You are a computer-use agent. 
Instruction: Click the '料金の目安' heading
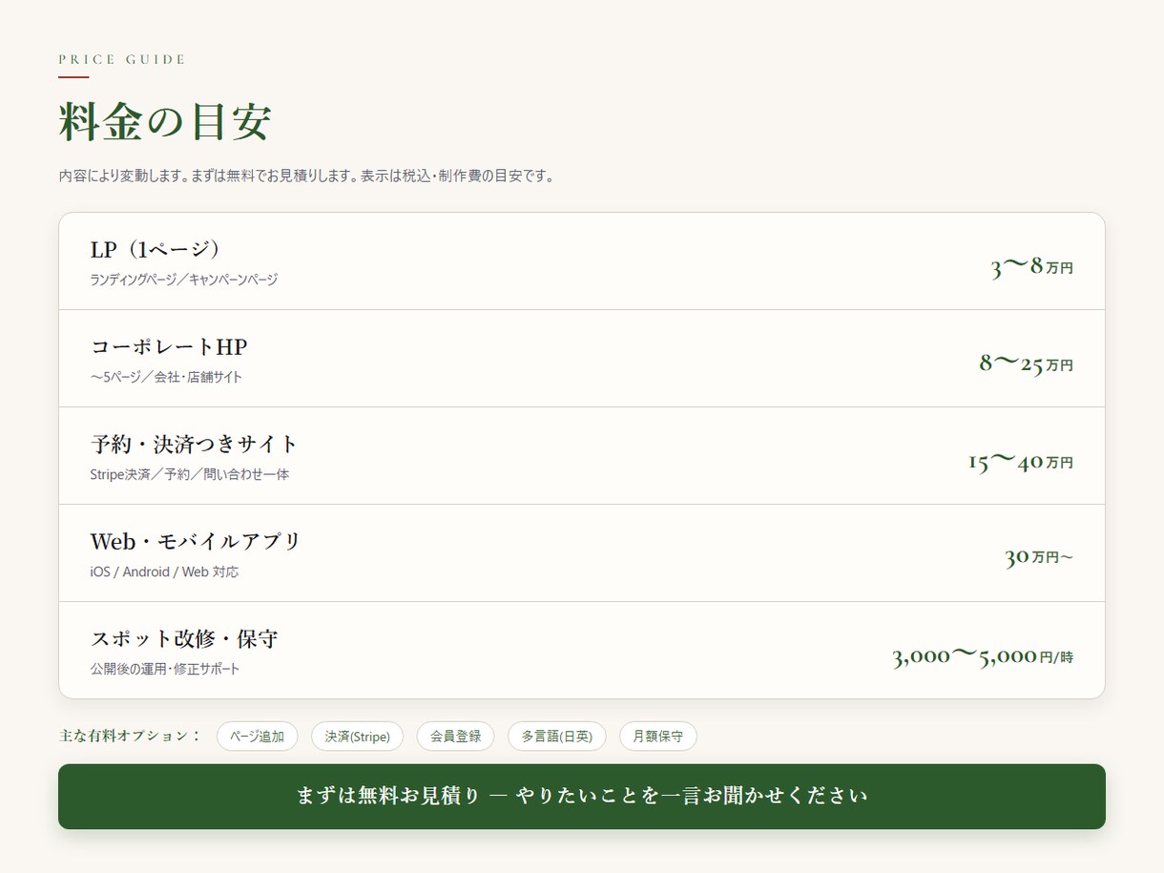(165, 123)
